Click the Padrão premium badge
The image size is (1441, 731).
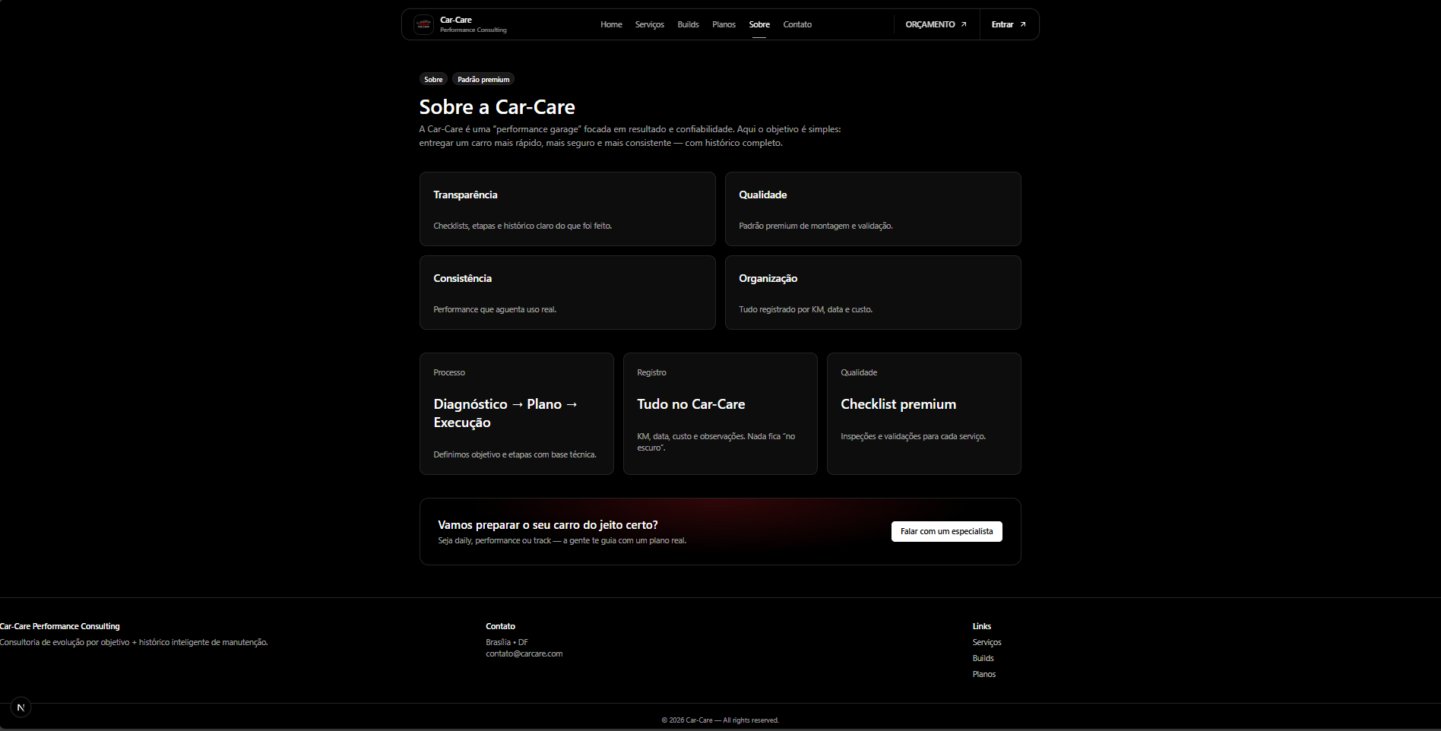(483, 79)
